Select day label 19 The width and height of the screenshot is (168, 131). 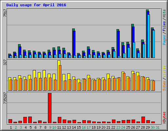pos(98,127)
